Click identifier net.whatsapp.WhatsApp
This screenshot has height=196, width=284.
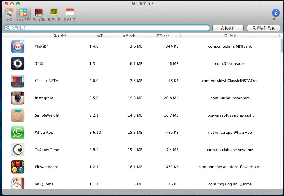tap(230, 133)
